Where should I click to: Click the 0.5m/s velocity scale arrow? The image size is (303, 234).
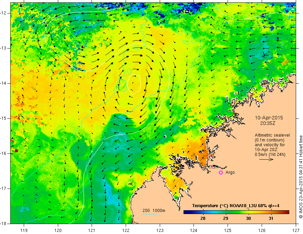266,159
